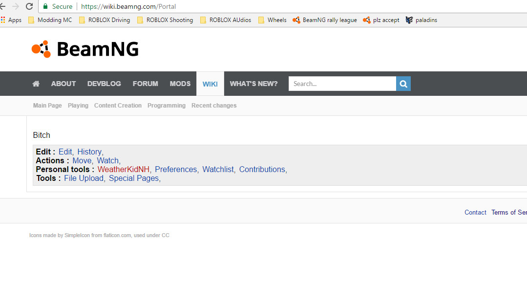This screenshot has width=527, height=308.
Task: Open the Programming sub-navigation link
Action: click(167, 106)
